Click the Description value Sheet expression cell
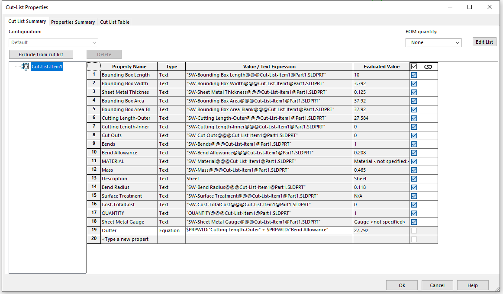 pos(269,179)
